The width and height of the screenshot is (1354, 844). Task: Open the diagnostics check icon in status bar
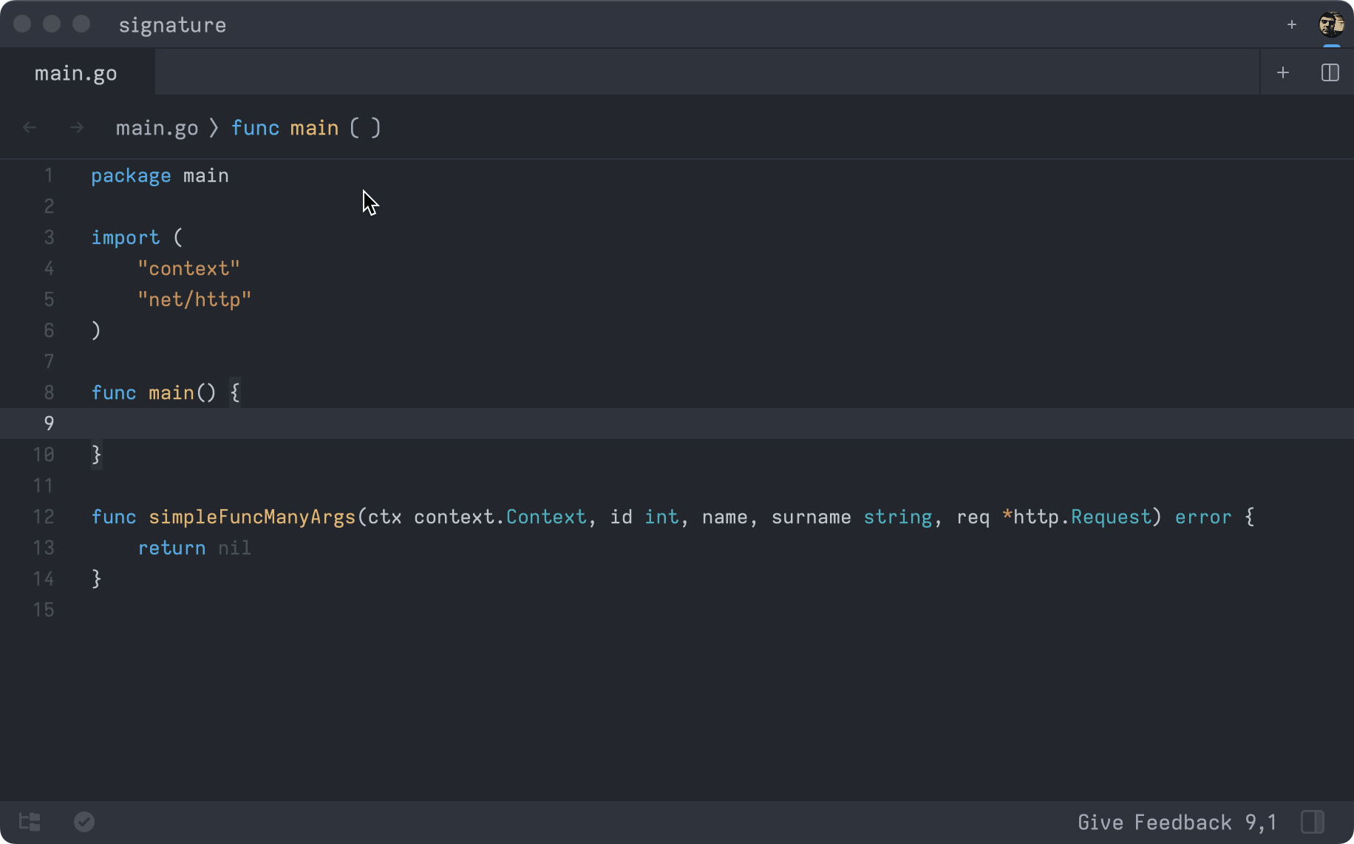[84, 822]
